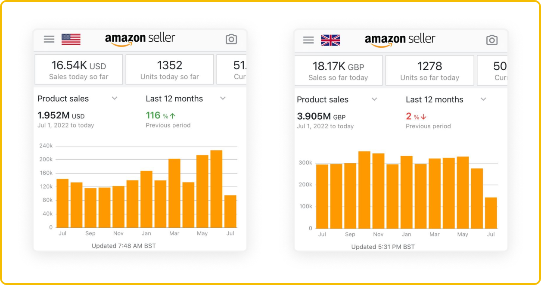Select the 1352 units today card
This screenshot has width=541, height=285.
point(170,69)
